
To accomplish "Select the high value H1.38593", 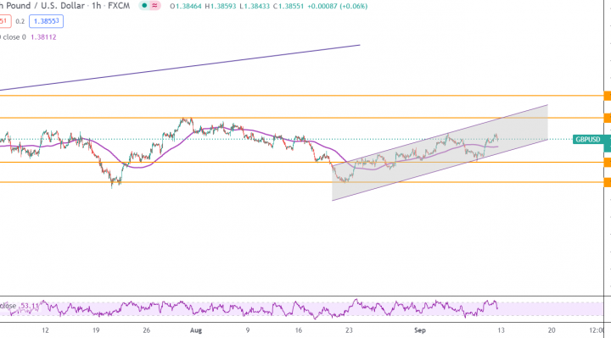I will pos(221,6).
